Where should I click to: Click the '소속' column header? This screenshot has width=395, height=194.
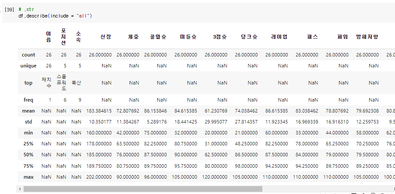point(78,37)
